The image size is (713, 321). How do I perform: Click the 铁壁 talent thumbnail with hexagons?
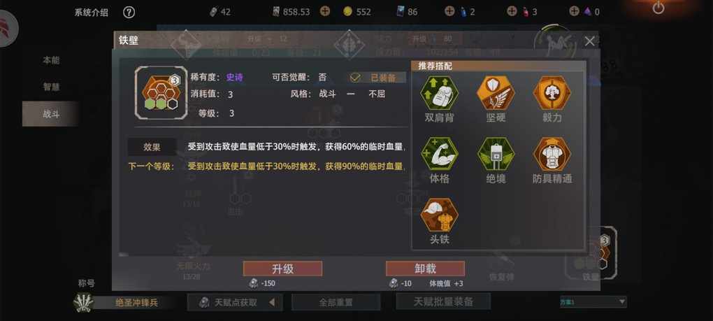[161, 93]
